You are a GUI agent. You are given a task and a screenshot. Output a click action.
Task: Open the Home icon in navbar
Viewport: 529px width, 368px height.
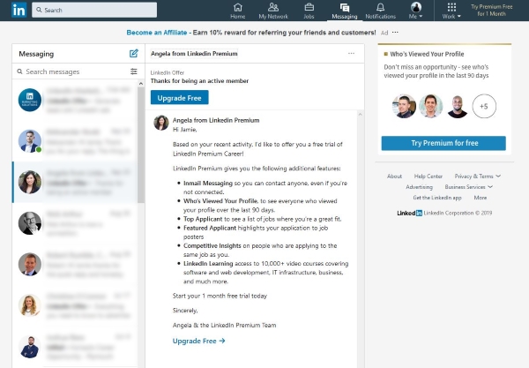(238, 11)
